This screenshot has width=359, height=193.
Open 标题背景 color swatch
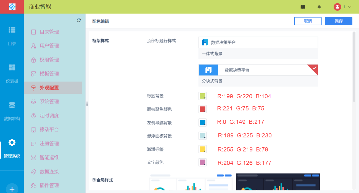(x=202, y=96)
